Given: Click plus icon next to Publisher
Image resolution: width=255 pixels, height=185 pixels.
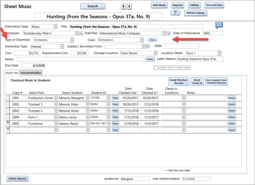Looking at the screenshot, I should point(169,33).
